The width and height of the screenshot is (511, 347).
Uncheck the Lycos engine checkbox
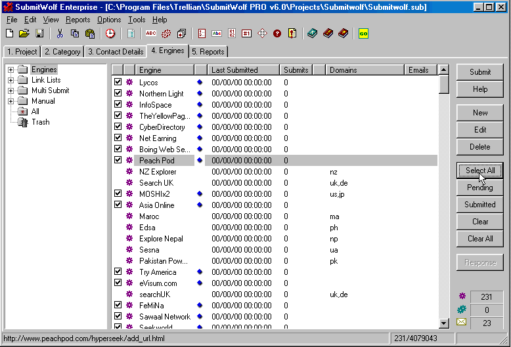click(118, 82)
